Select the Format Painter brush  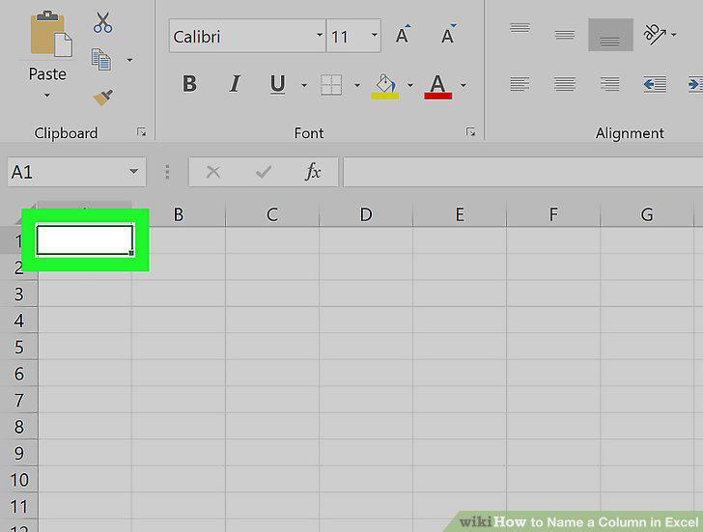tap(102, 97)
